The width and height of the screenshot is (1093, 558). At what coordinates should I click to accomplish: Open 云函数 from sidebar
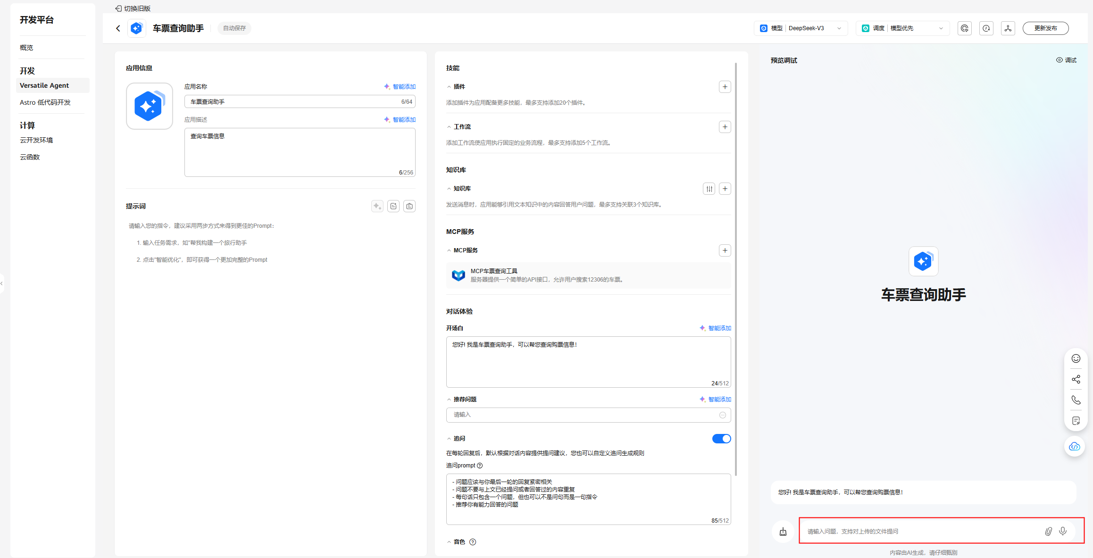coord(30,157)
